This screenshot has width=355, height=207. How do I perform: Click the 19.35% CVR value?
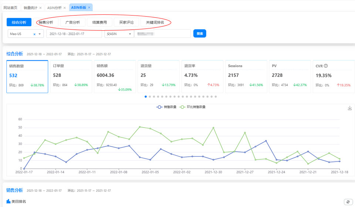coord(324,75)
